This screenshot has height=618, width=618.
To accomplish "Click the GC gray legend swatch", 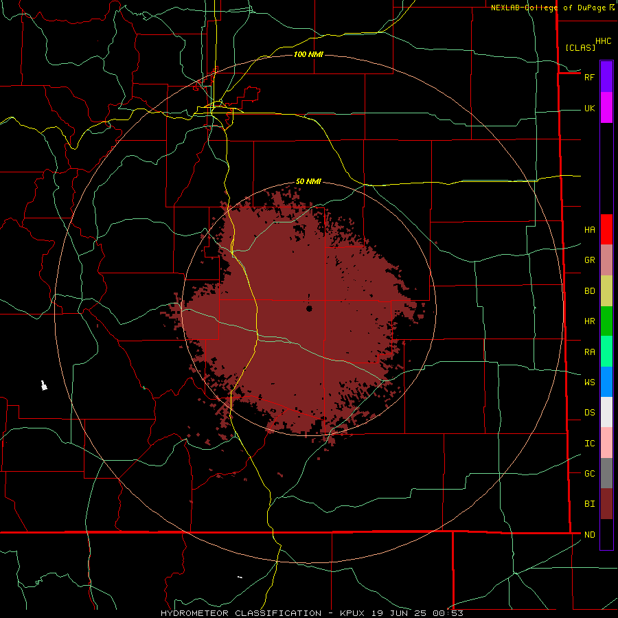I will (x=606, y=473).
